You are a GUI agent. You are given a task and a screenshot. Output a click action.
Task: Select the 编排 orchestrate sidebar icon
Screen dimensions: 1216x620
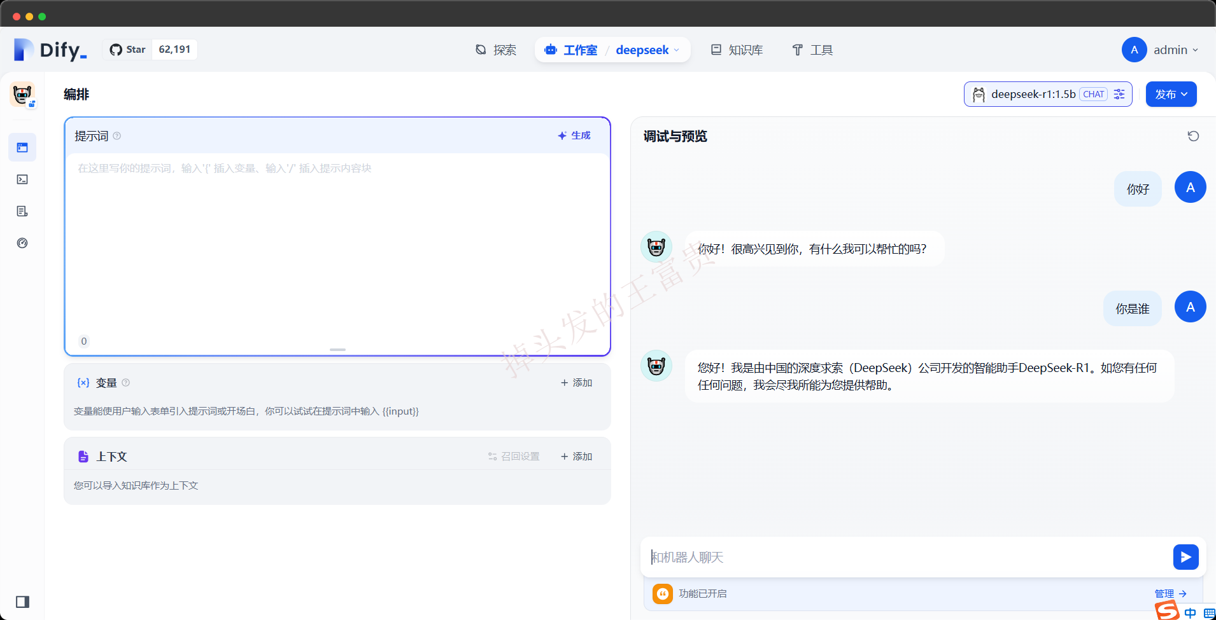click(x=22, y=148)
